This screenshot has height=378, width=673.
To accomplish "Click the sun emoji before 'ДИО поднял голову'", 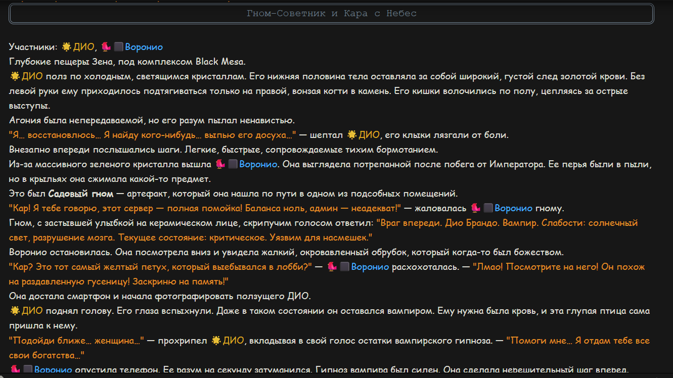I will pos(15,311).
